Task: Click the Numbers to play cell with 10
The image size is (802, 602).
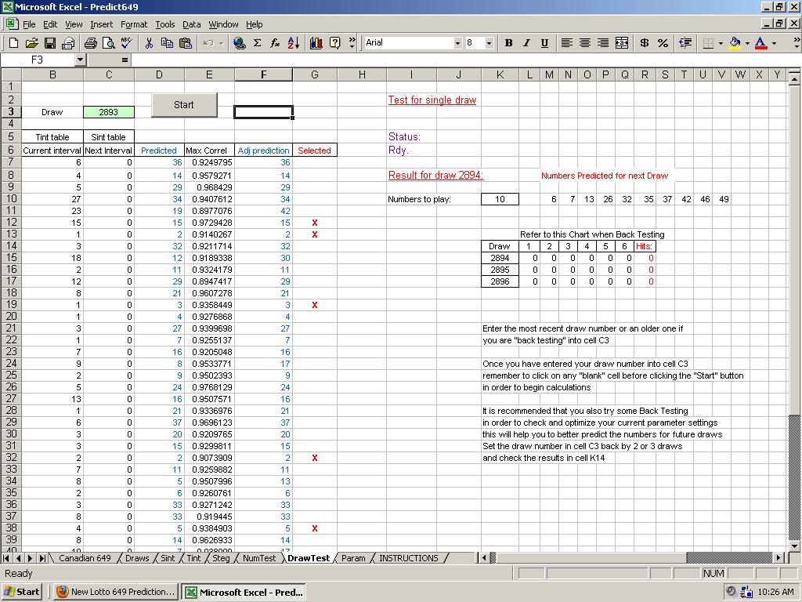Action: (x=500, y=199)
